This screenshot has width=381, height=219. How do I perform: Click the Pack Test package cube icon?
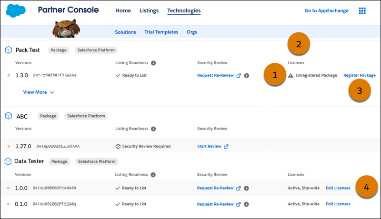(9, 50)
